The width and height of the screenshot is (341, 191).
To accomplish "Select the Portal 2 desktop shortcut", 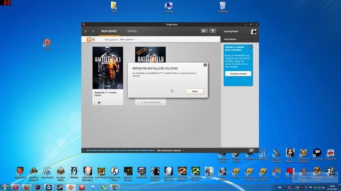I will pyautogui.click(x=330, y=173).
